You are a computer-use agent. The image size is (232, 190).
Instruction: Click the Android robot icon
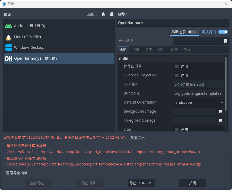click(x=8, y=26)
